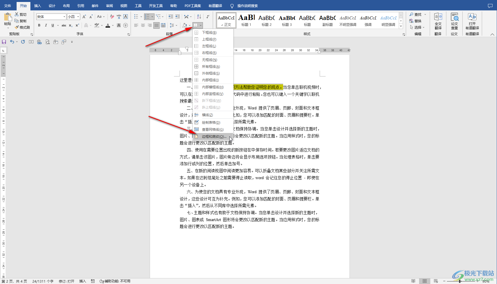Viewport: 497px width, 284px height.
Task: Open the 文件 file tab
Action: coord(8,6)
